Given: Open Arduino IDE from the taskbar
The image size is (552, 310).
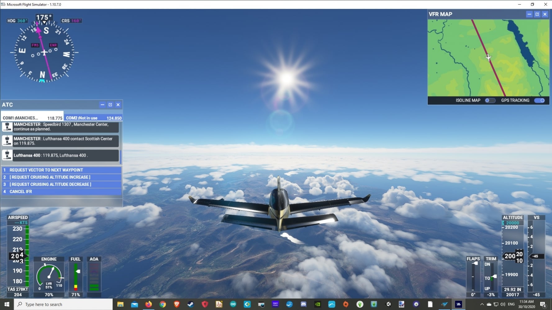Looking at the screenshot, I should click(x=233, y=304).
